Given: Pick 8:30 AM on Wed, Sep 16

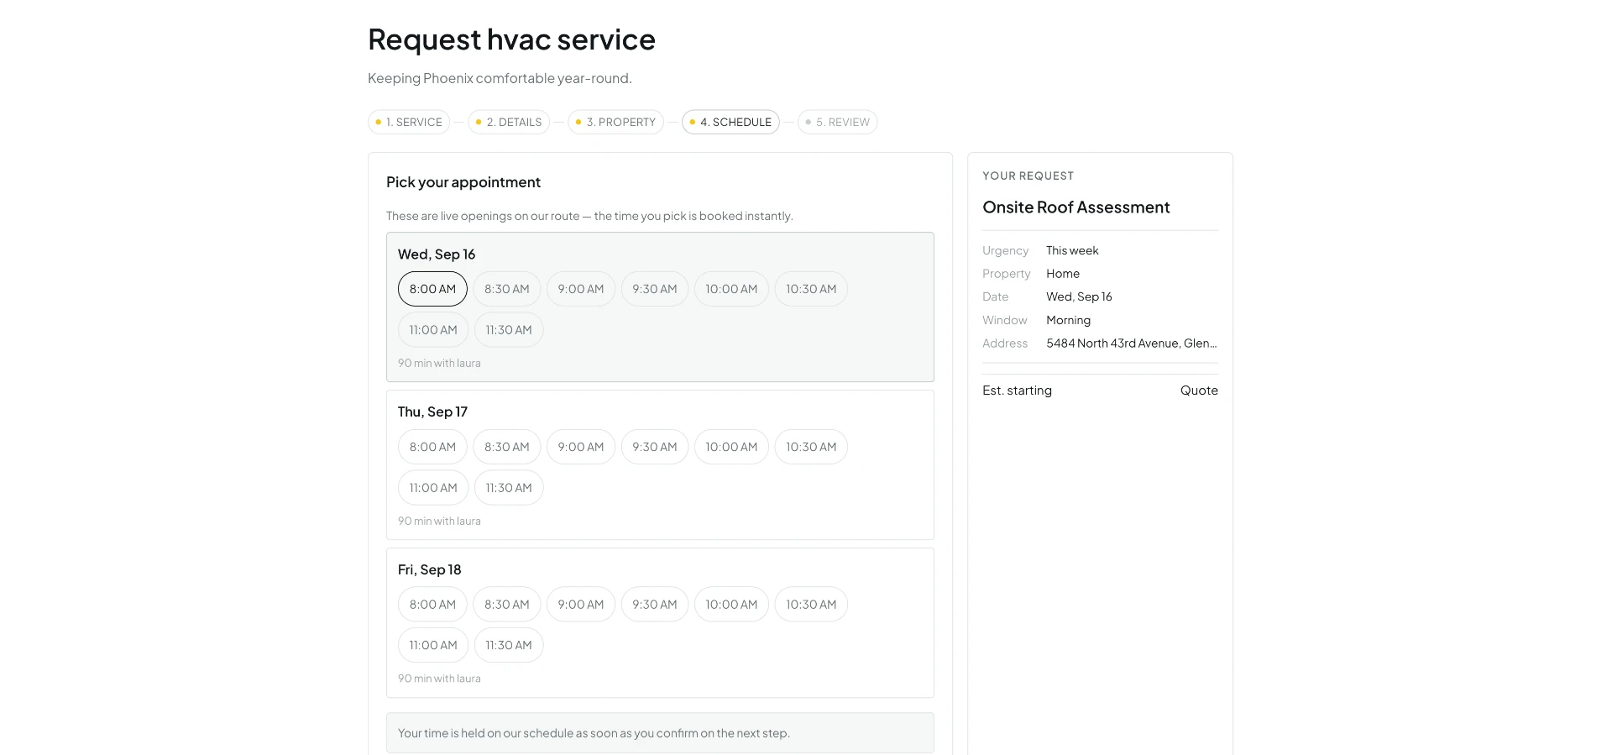Looking at the screenshot, I should [507, 289].
